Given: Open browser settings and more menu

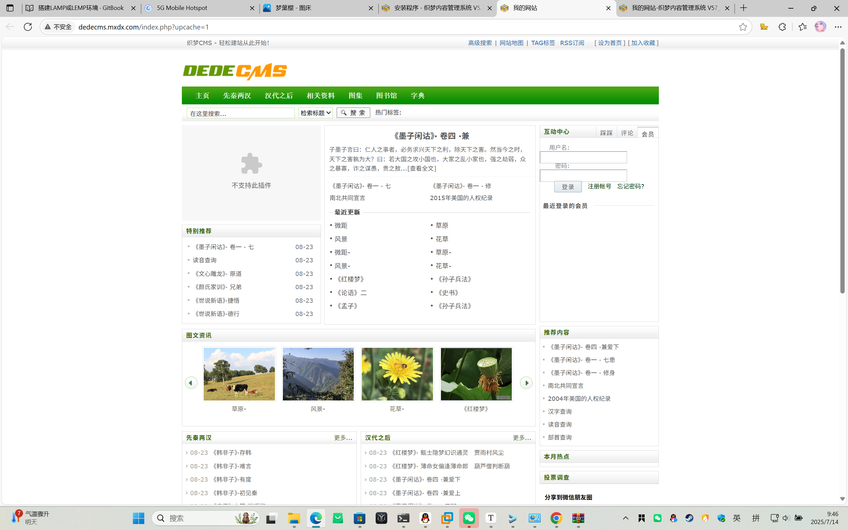Looking at the screenshot, I should pyautogui.click(x=838, y=27).
